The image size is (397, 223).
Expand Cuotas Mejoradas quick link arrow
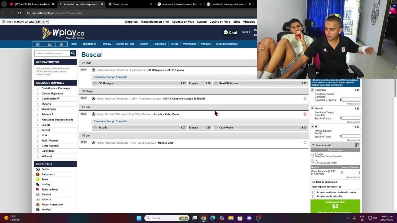pos(38,94)
